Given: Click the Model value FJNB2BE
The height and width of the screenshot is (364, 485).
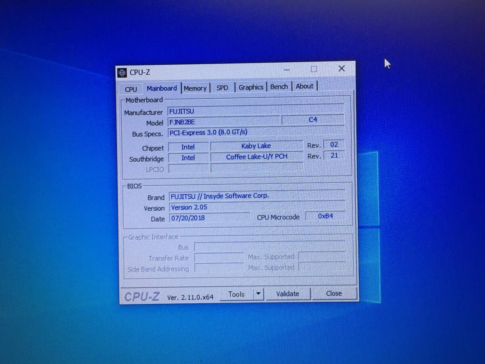Looking at the screenshot, I should (x=224, y=121).
